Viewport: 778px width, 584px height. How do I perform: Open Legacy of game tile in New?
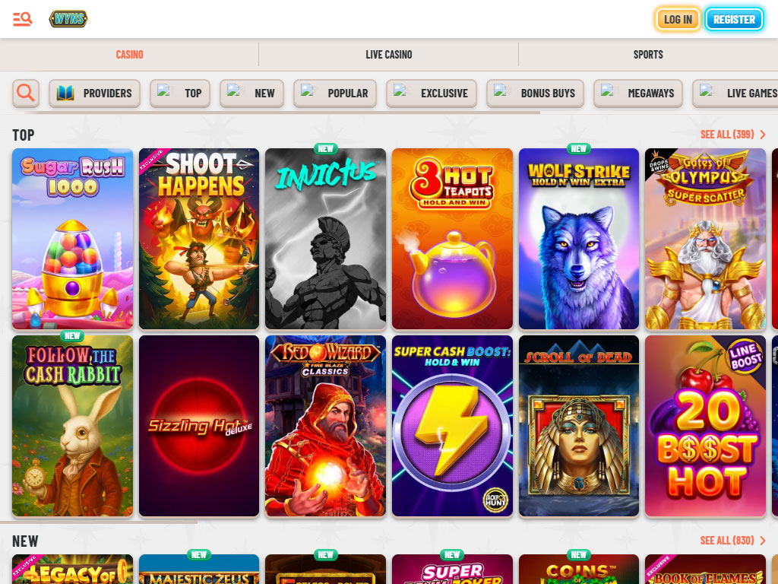(72, 569)
